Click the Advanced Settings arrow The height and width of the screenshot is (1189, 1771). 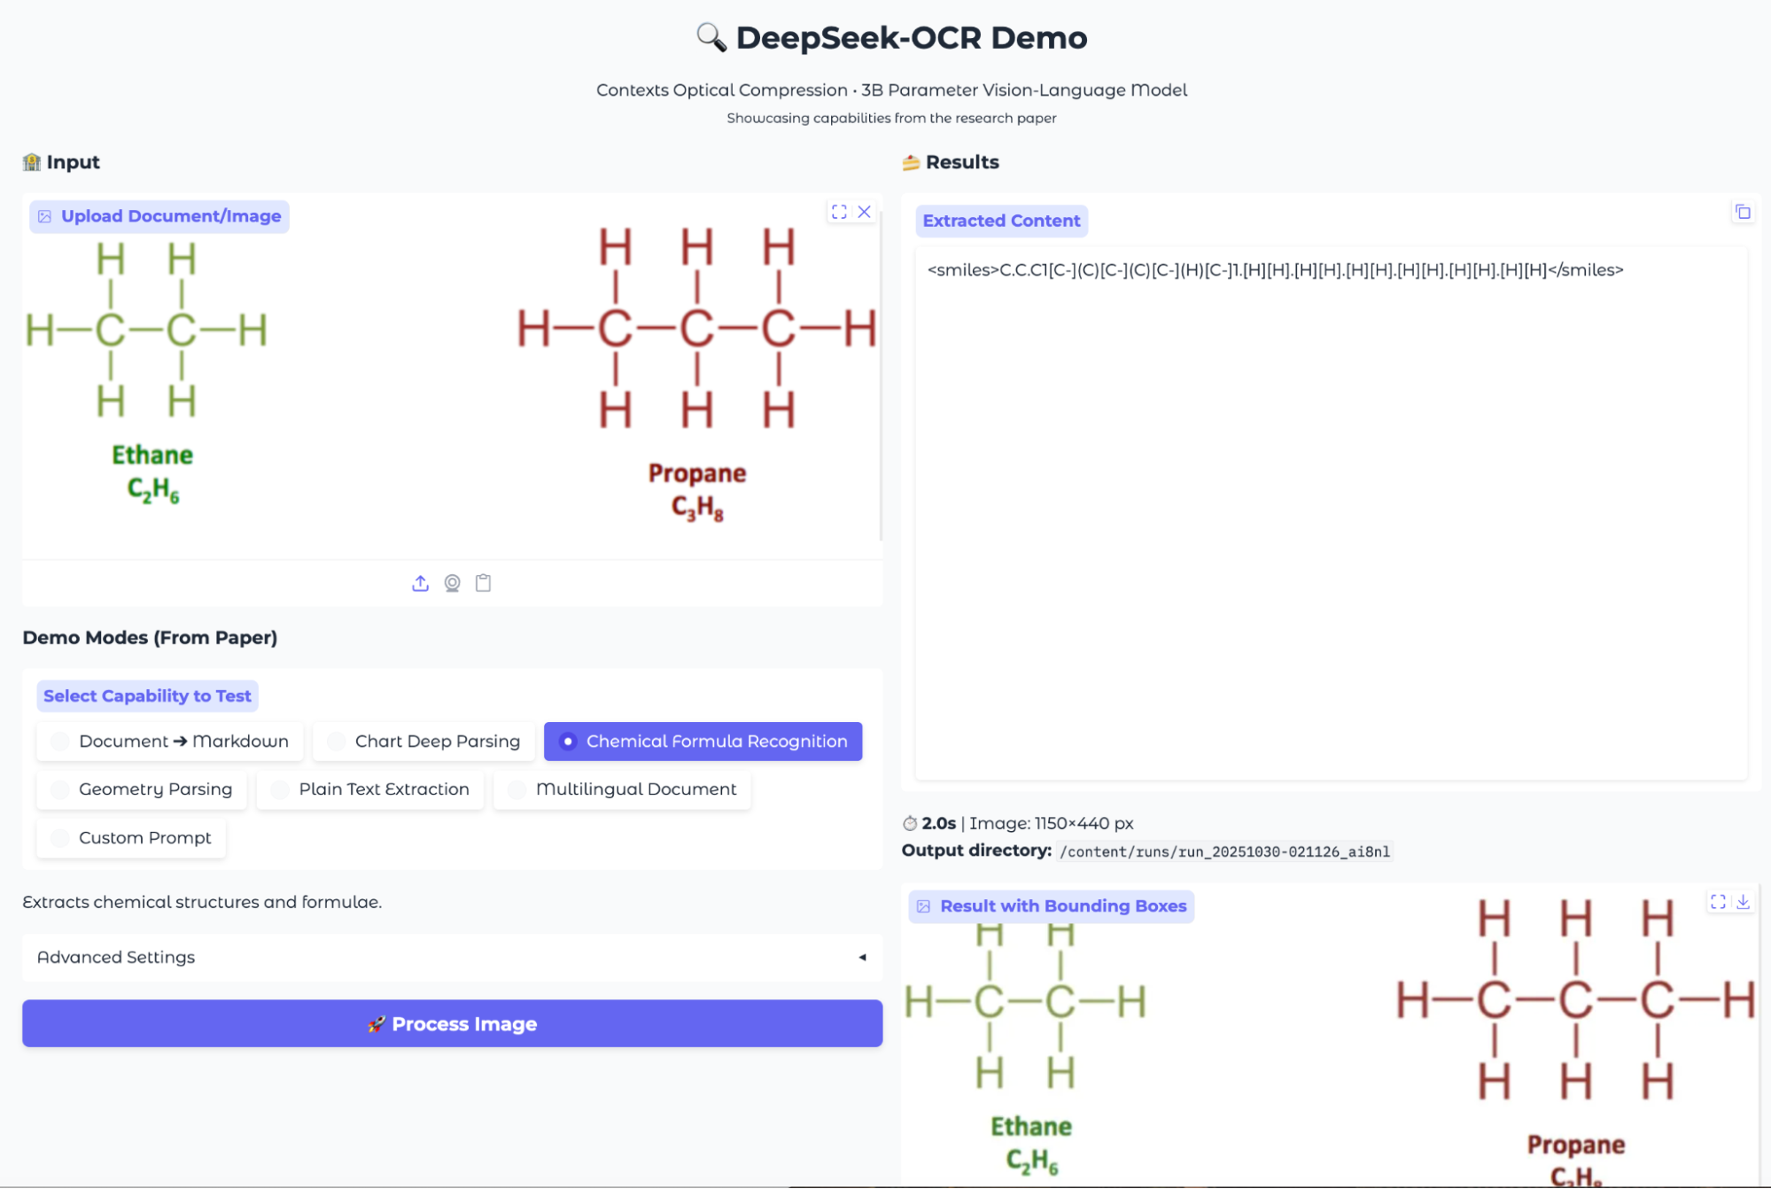862,957
